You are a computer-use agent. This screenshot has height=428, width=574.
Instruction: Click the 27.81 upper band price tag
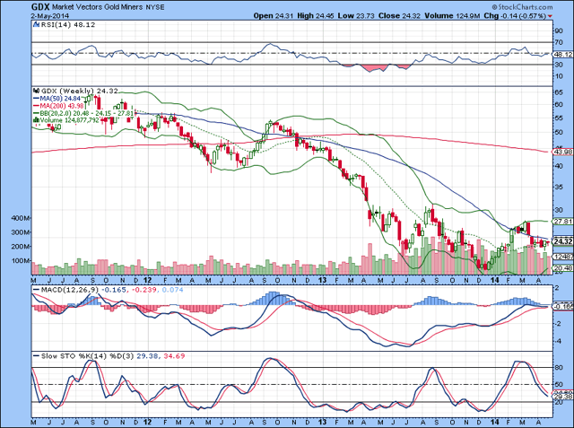click(x=563, y=222)
